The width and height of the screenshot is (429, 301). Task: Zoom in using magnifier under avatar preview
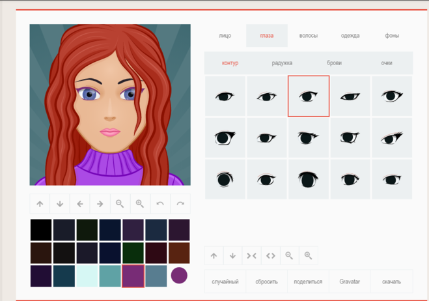click(140, 204)
